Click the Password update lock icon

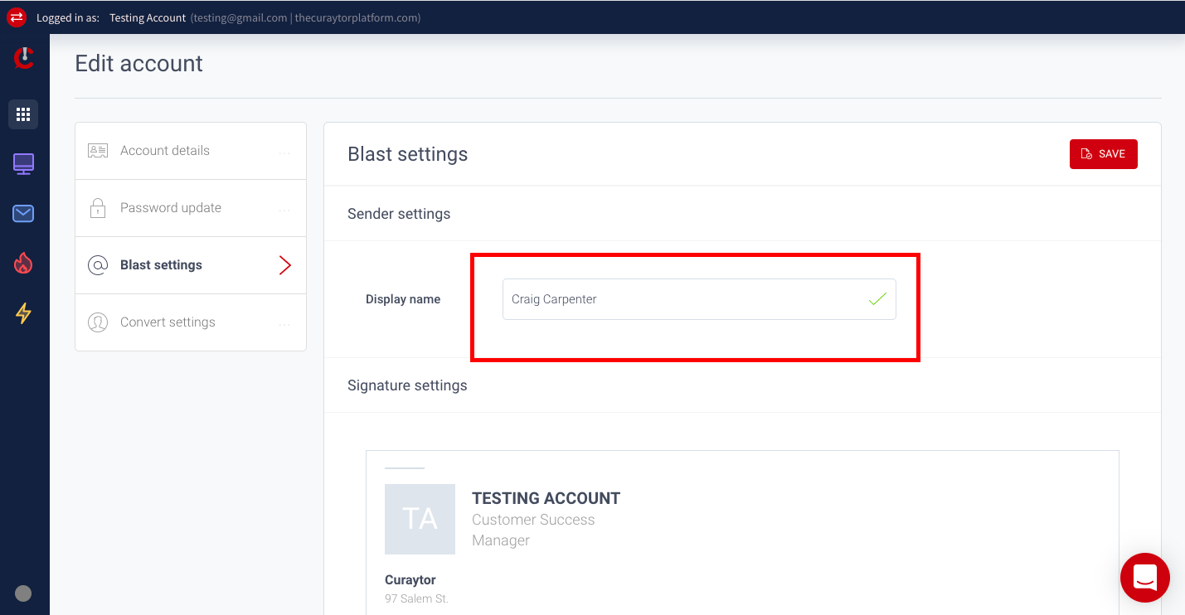pos(98,208)
